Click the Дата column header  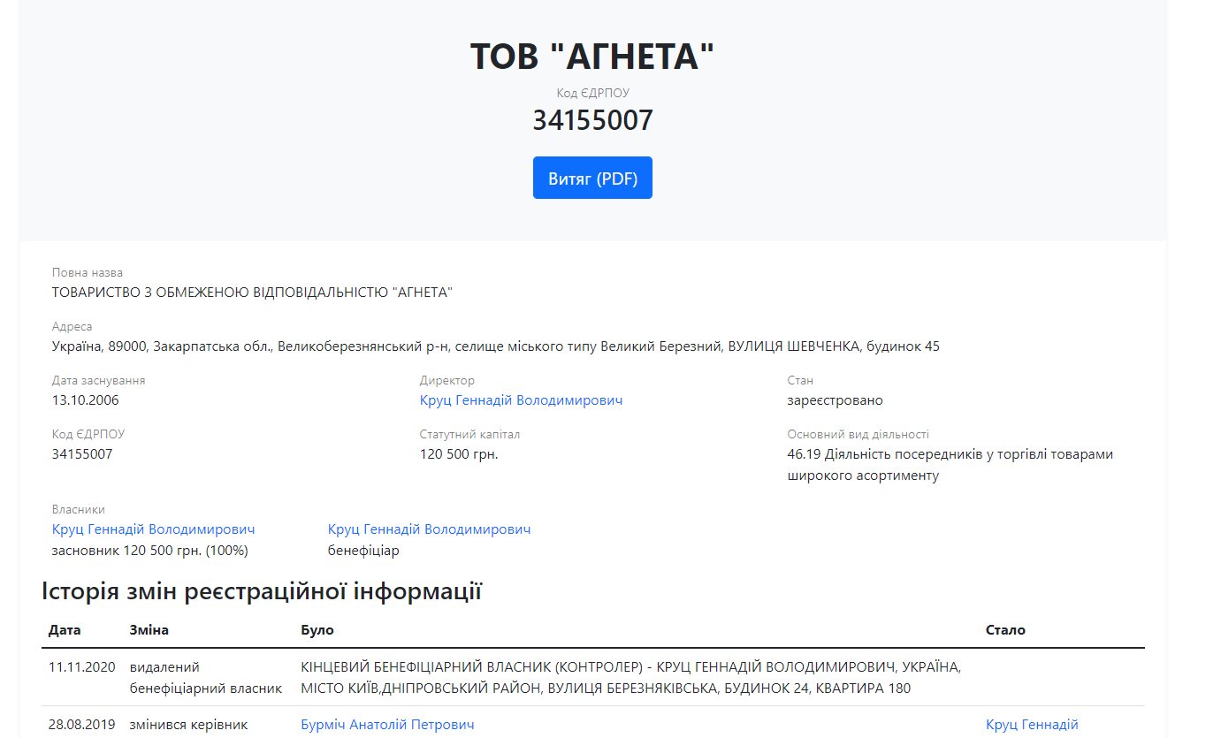[65, 630]
